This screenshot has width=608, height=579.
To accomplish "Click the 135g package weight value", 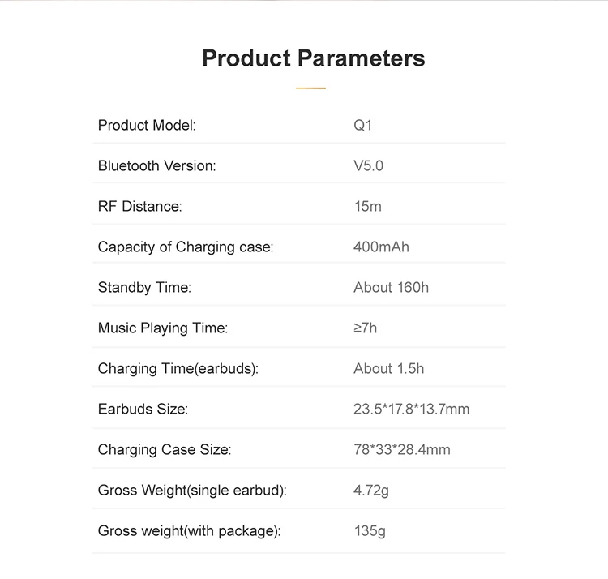I will tap(370, 531).
